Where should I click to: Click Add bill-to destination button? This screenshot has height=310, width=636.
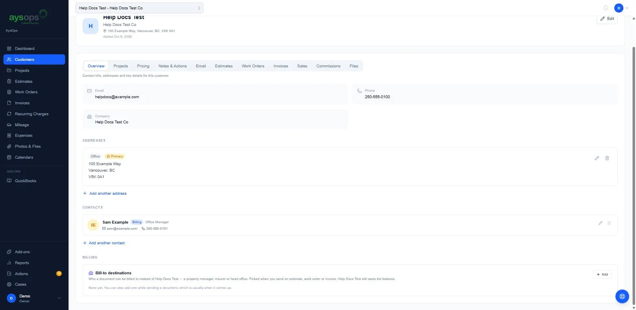pyautogui.click(x=602, y=275)
